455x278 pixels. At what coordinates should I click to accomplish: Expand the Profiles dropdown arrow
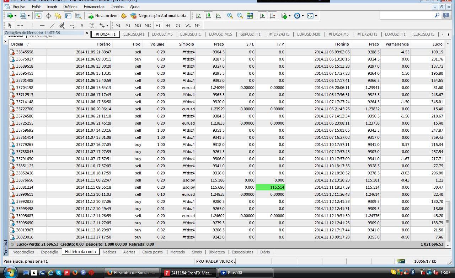[28, 16]
